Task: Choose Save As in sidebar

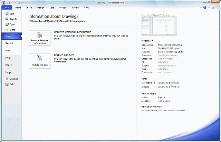Action: [x=11, y=19]
